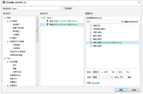Collapse the Case 1 node in 组织动作

point(42,18)
